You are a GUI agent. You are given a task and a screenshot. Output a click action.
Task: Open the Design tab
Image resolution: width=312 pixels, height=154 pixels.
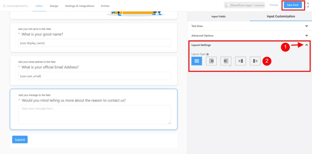[54, 6]
